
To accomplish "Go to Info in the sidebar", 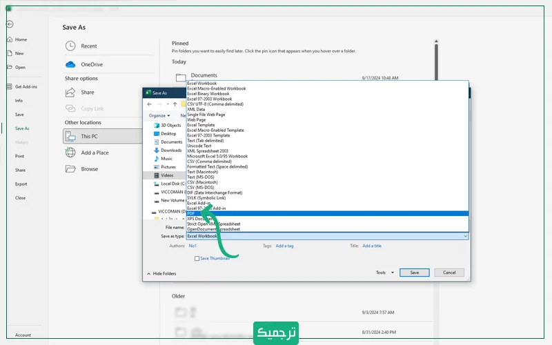I will tap(19, 101).
